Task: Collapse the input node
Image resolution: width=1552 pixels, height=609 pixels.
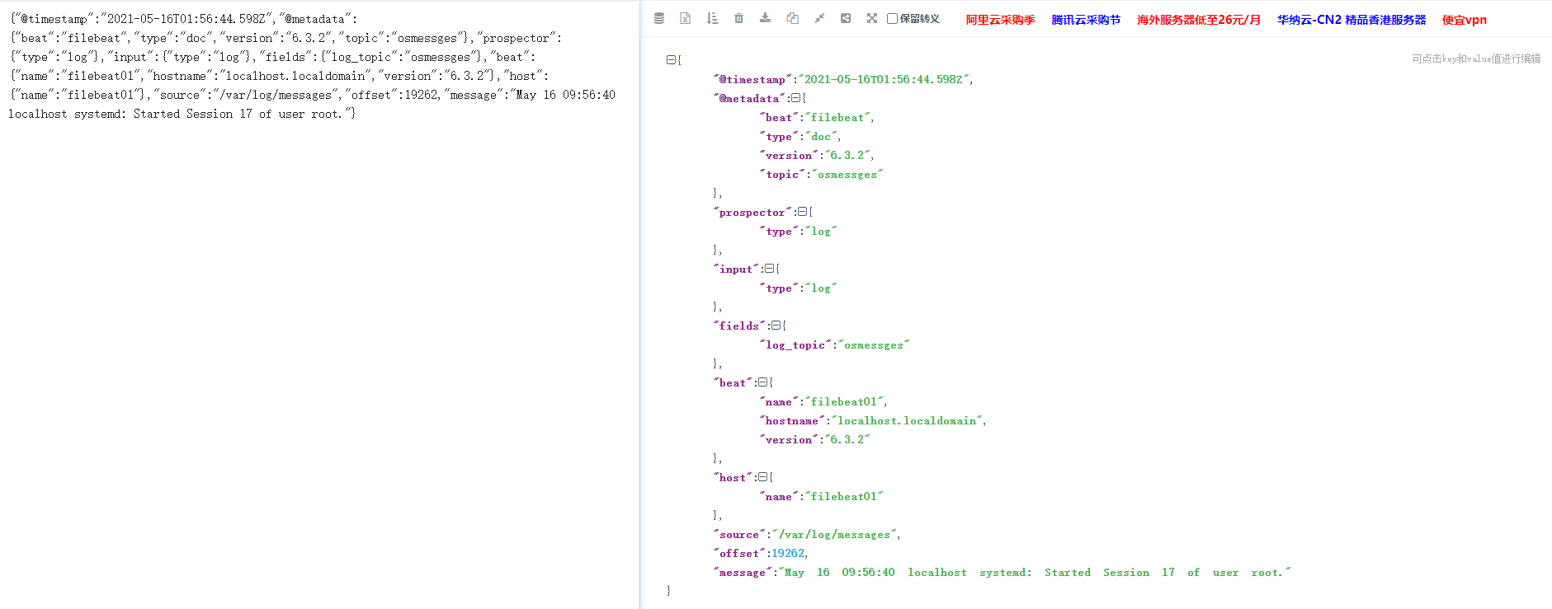Action: pos(770,269)
